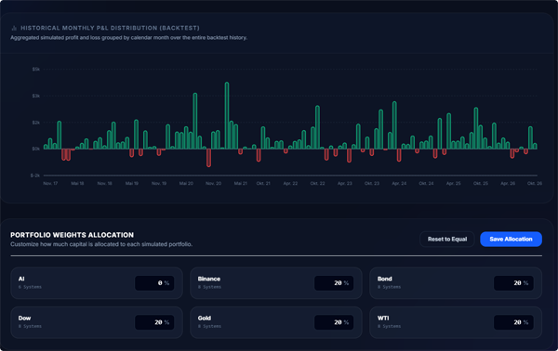Click the '$5k' y-axis label
This screenshot has width=558, height=351.
click(36, 70)
